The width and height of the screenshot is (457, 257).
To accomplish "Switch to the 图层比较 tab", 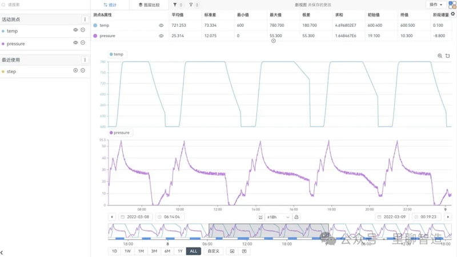I will [149, 5].
